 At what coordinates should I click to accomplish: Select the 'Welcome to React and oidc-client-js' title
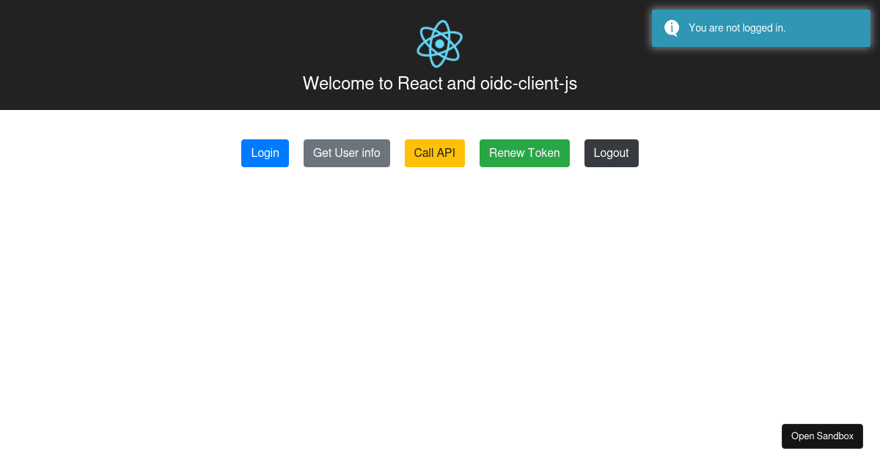click(439, 84)
